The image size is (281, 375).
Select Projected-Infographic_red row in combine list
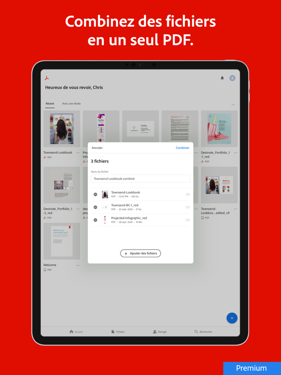(140, 220)
